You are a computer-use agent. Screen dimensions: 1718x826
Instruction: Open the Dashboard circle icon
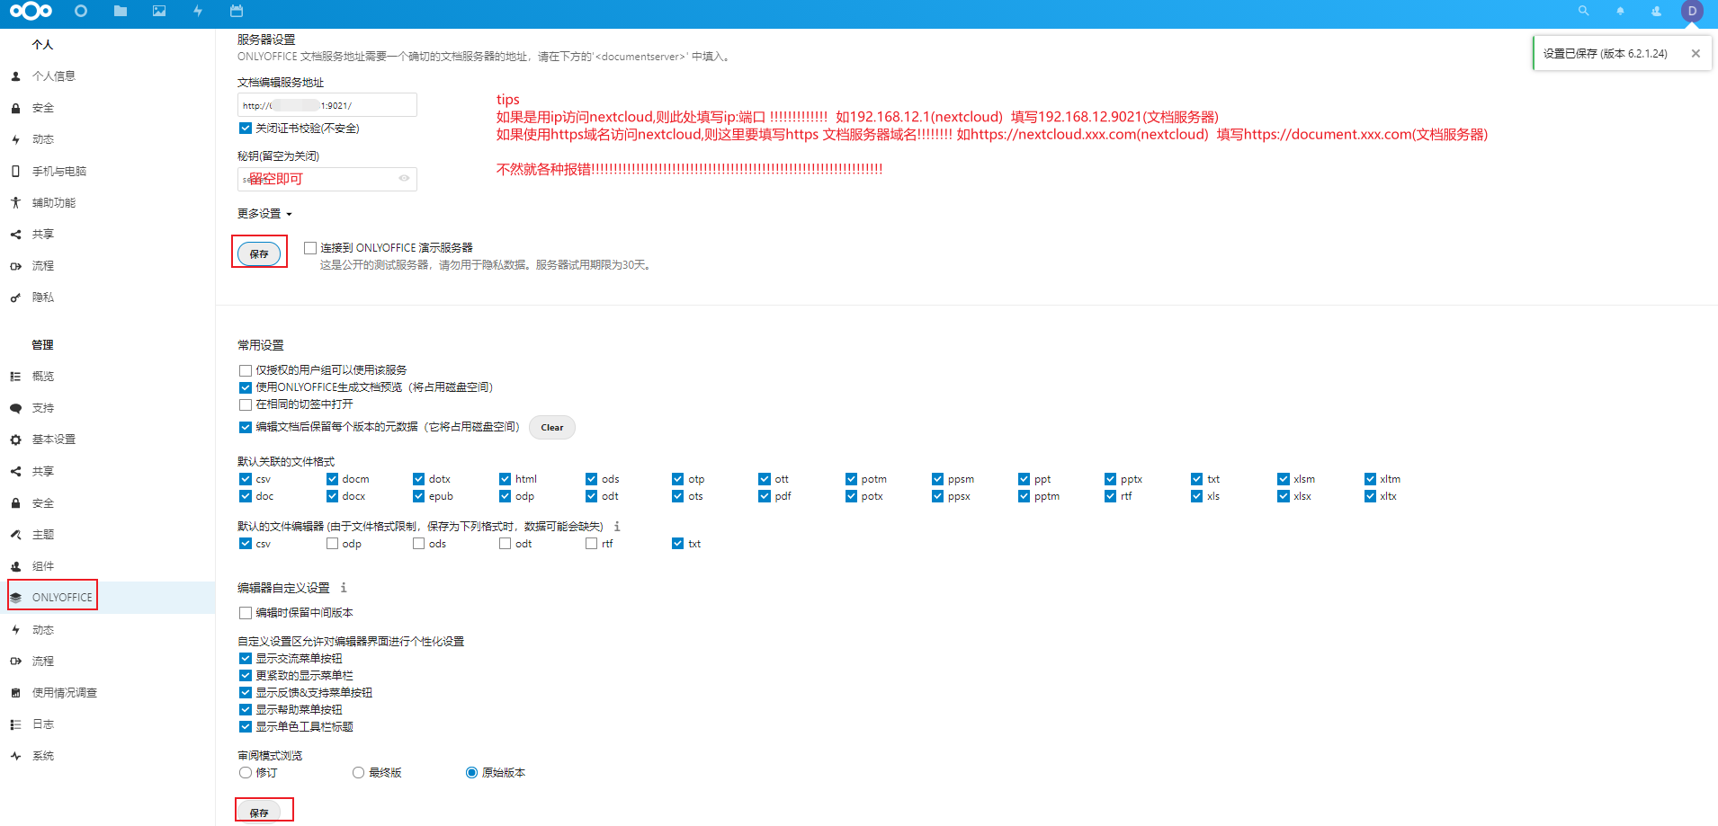click(81, 11)
